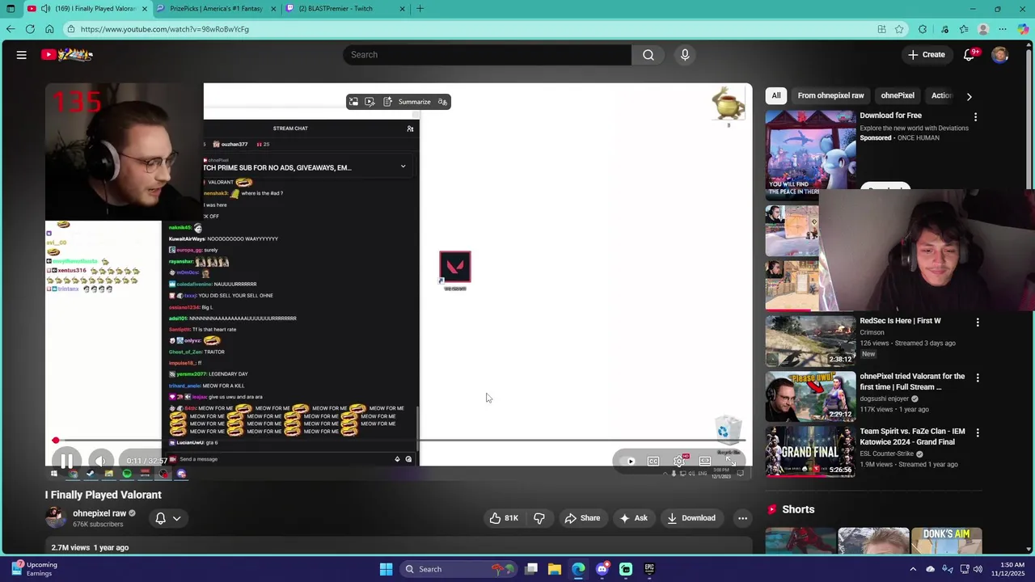Click Valorant desktop shortcut in video

pos(454,271)
